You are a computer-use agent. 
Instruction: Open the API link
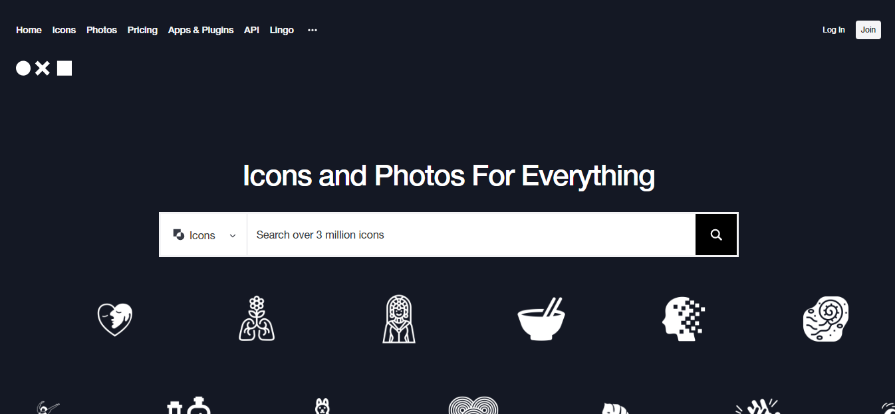tap(251, 30)
